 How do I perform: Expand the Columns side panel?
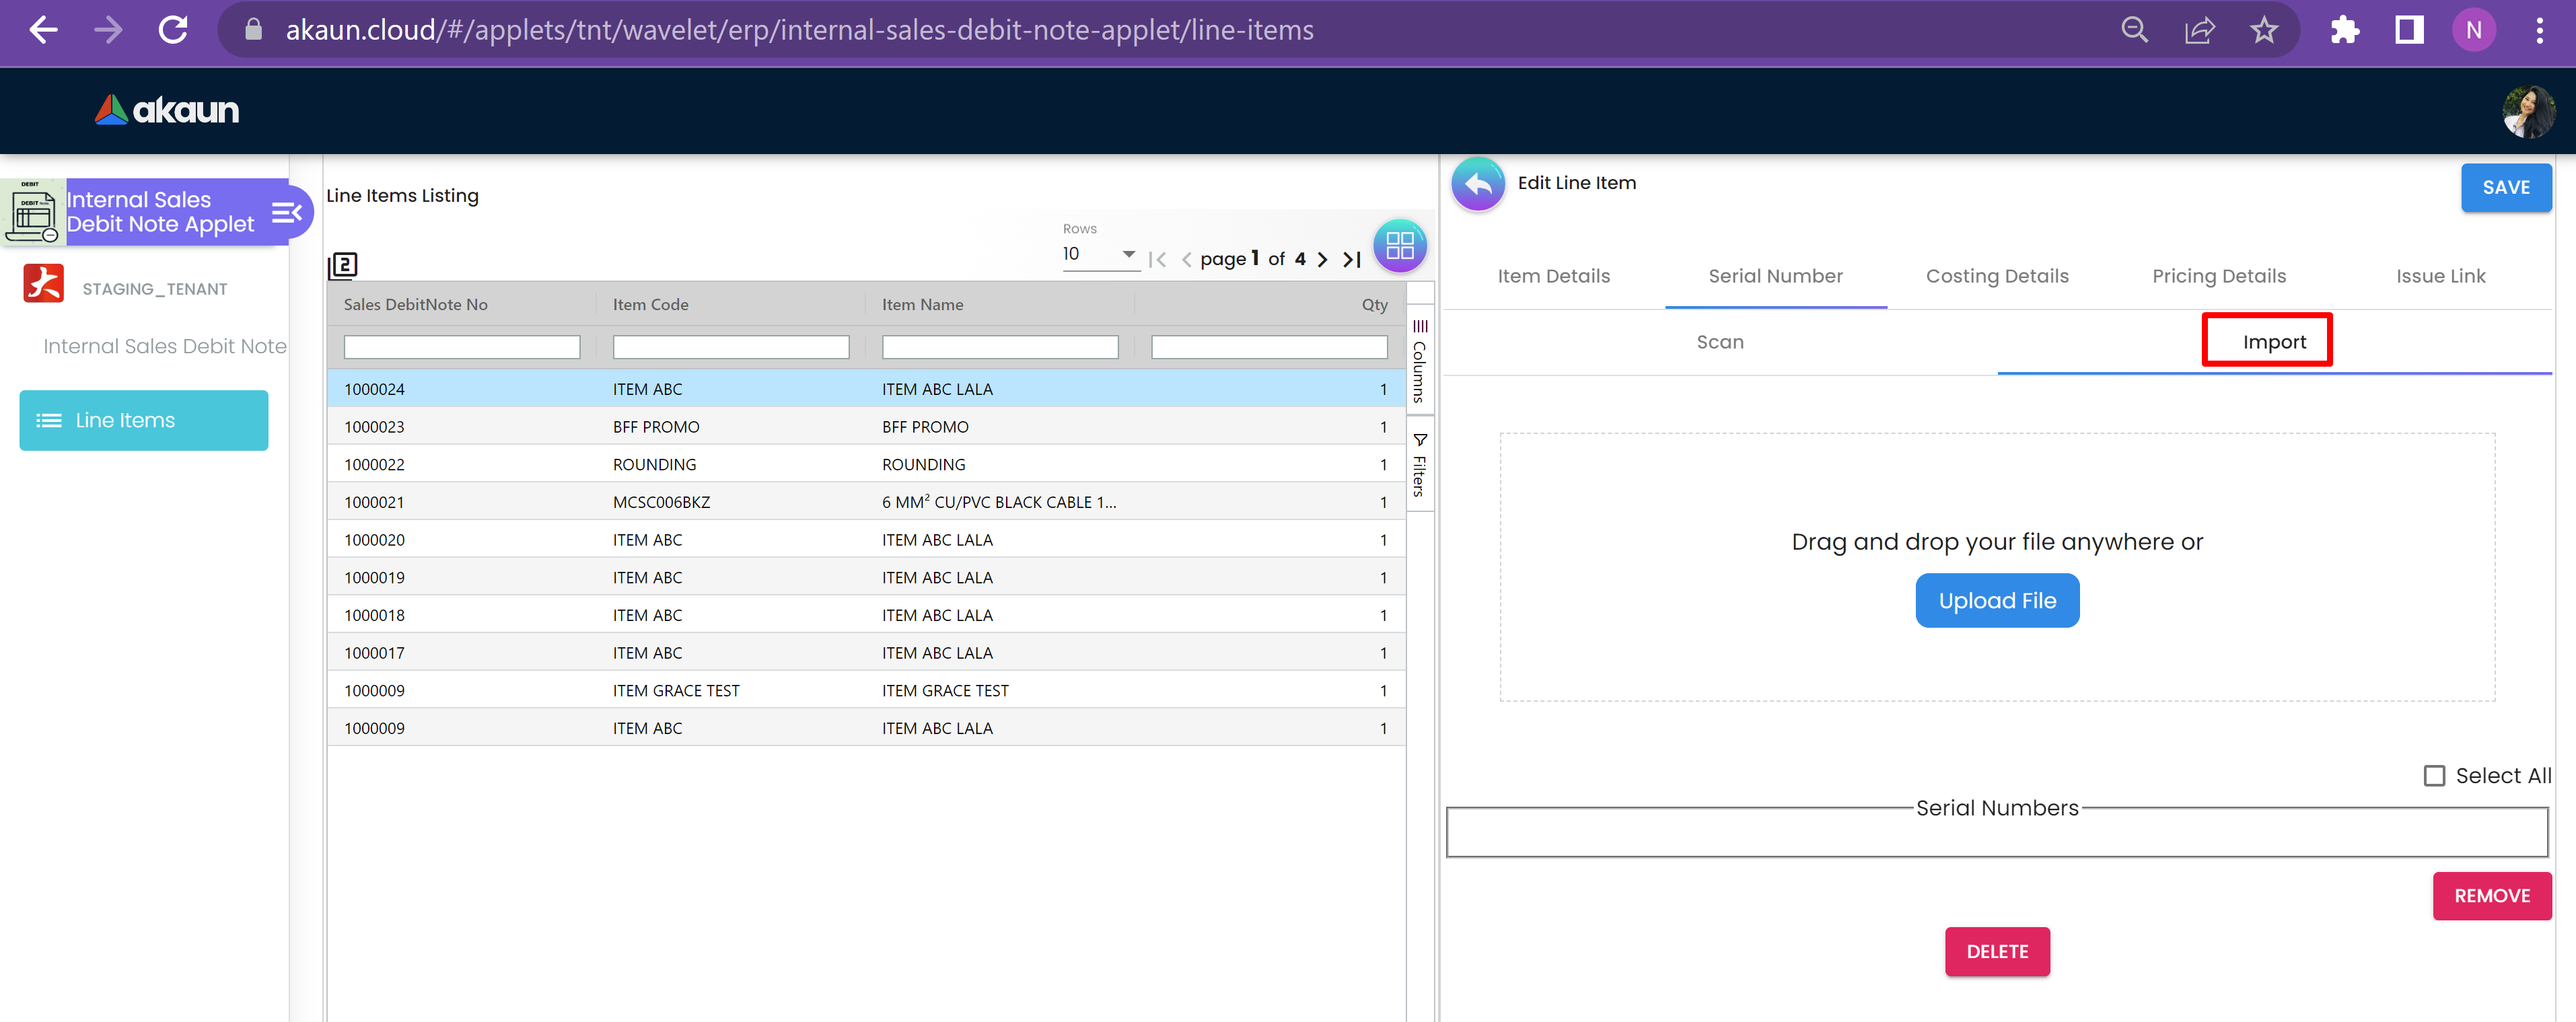click(1419, 361)
